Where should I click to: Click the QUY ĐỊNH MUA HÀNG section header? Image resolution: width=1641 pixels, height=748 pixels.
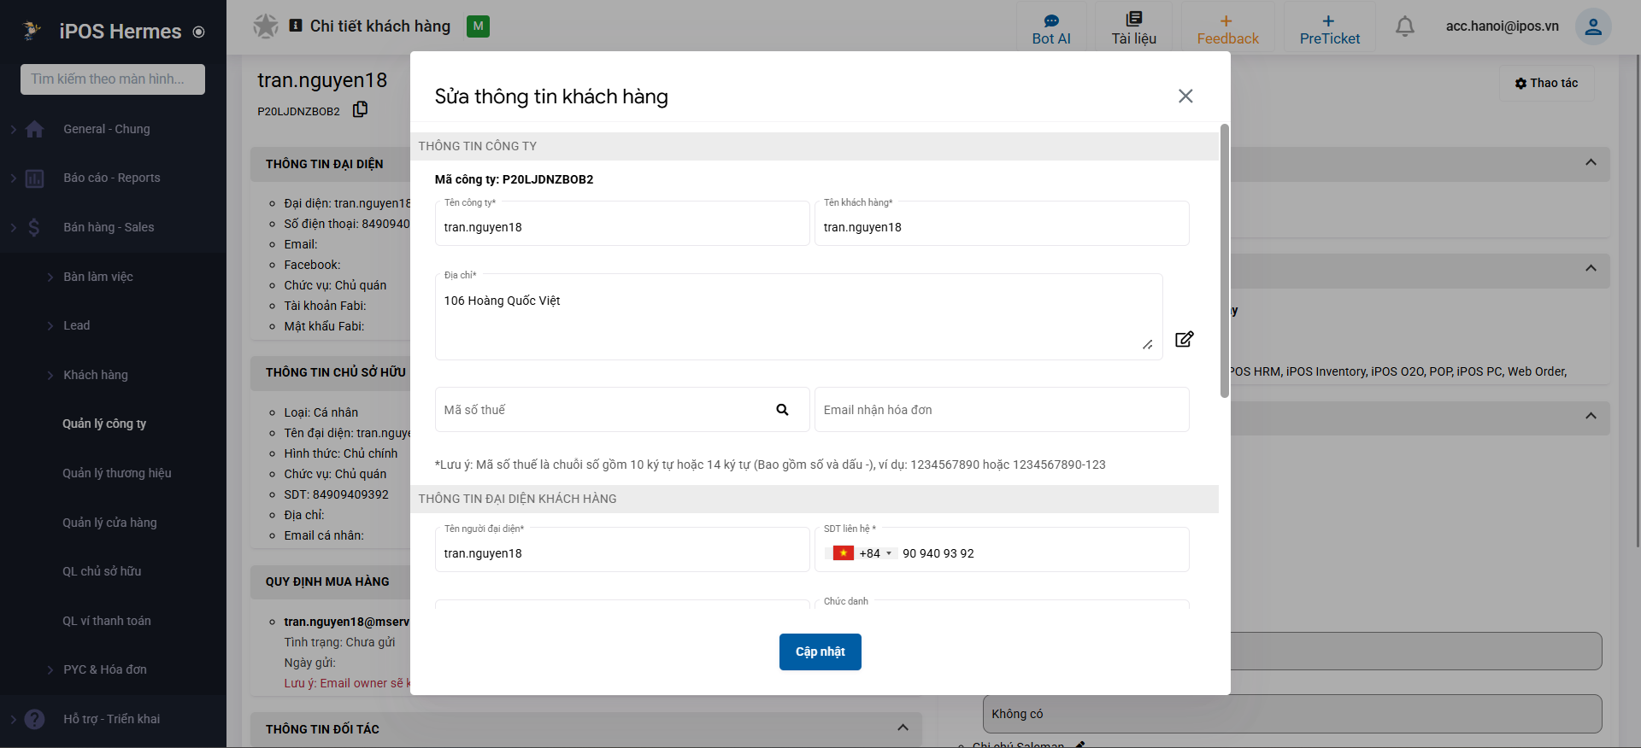pyautogui.click(x=327, y=581)
